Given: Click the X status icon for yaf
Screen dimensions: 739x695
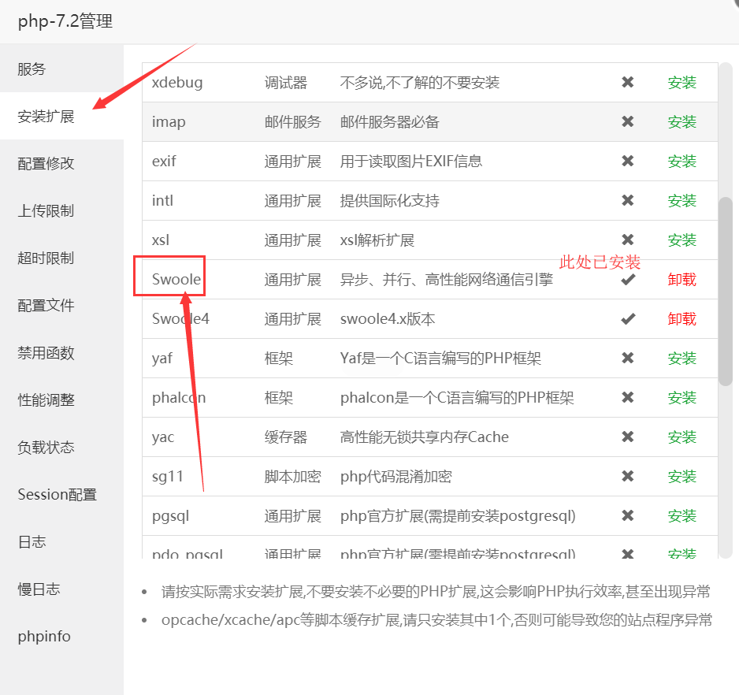Looking at the screenshot, I should (x=627, y=359).
